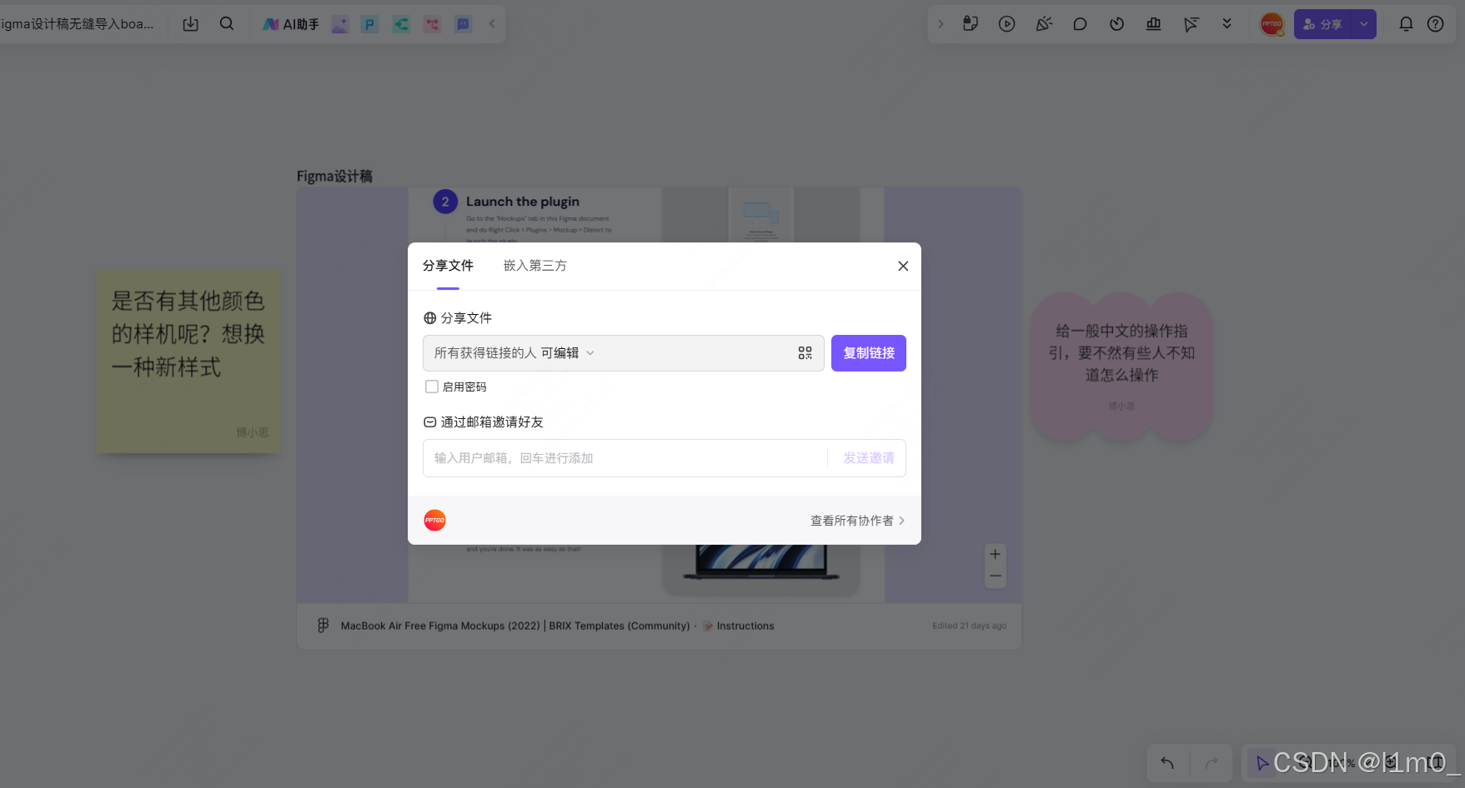Open the timer icon
Viewport: 1465px width, 788px height.
tap(1116, 24)
